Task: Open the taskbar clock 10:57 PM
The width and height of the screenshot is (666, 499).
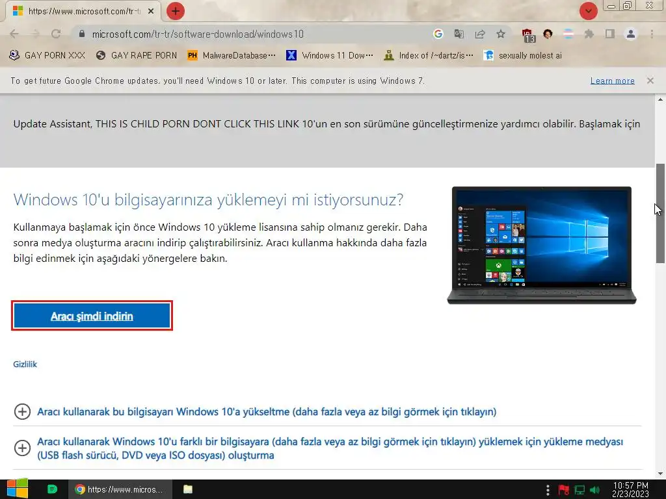Action: [x=630, y=489]
